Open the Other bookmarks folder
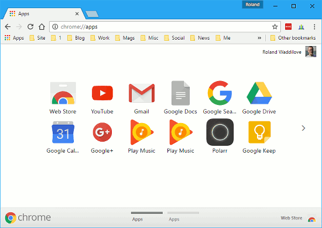Image resolution: width=322 pixels, height=228 pixels. click(x=293, y=38)
